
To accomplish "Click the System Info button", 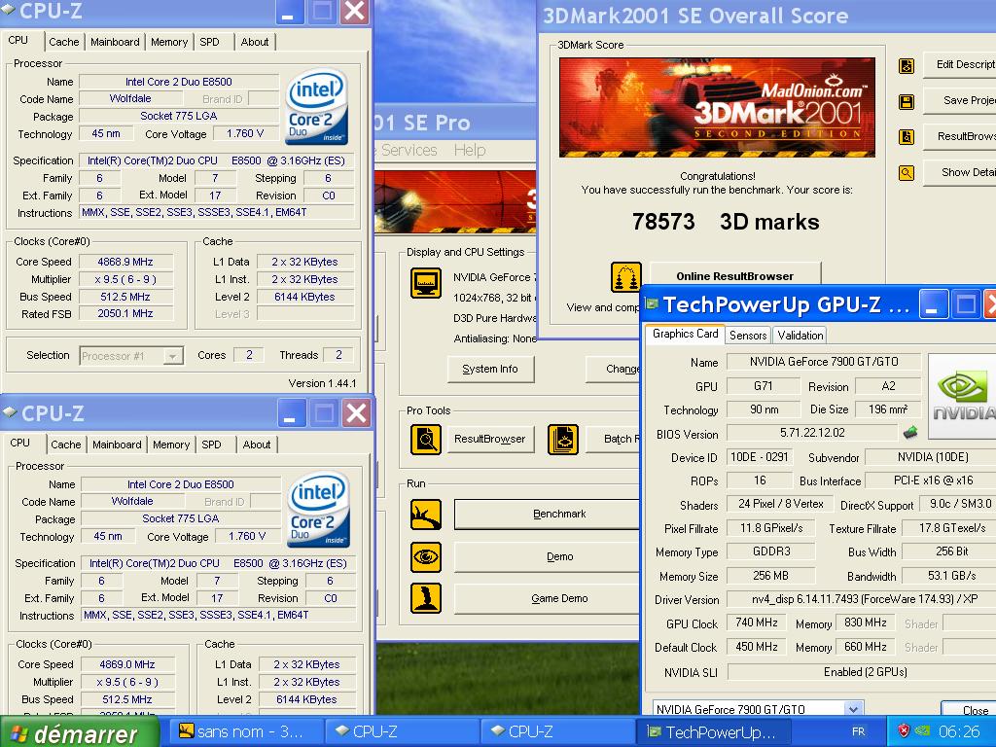I will pos(490,369).
